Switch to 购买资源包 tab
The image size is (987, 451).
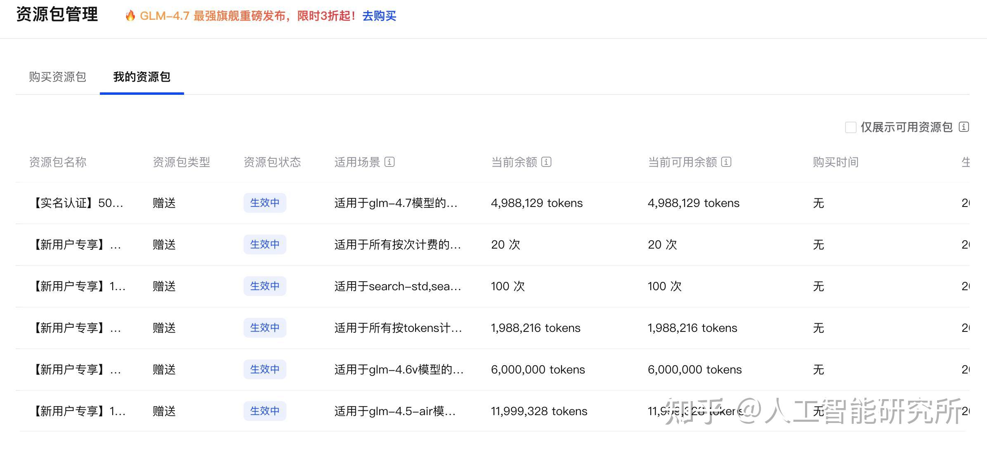point(57,77)
